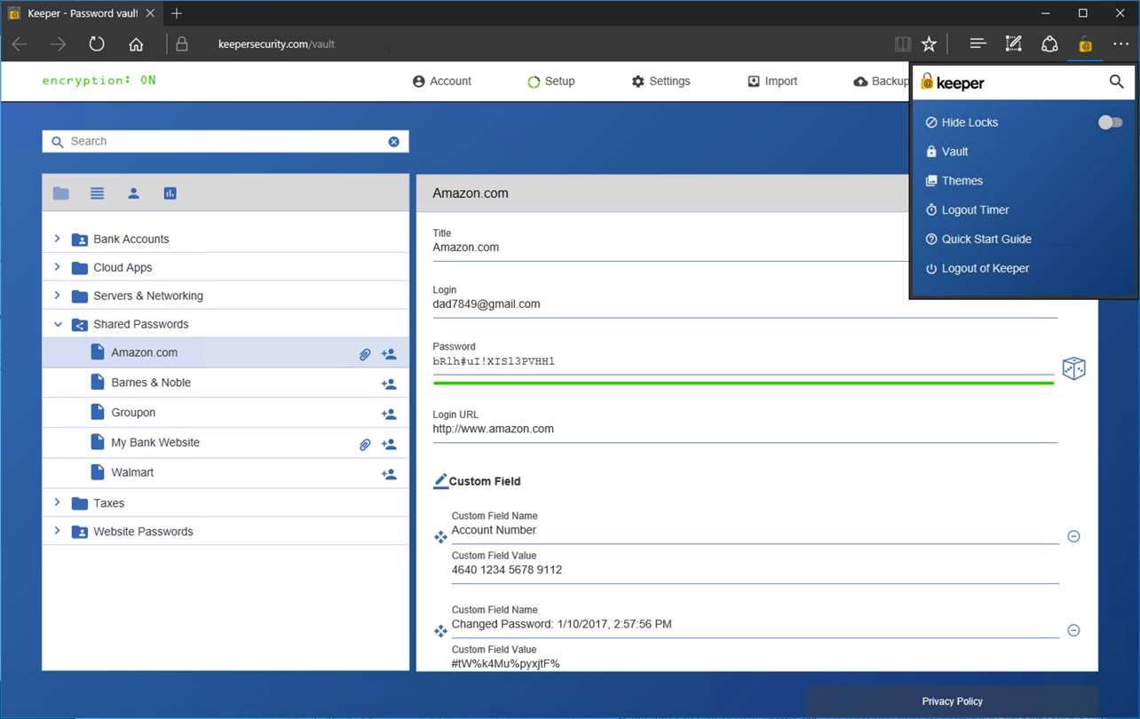Click the Custom Field pencil icon
Image resolution: width=1140 pixels, height=719 pixels.
[440, 481]
